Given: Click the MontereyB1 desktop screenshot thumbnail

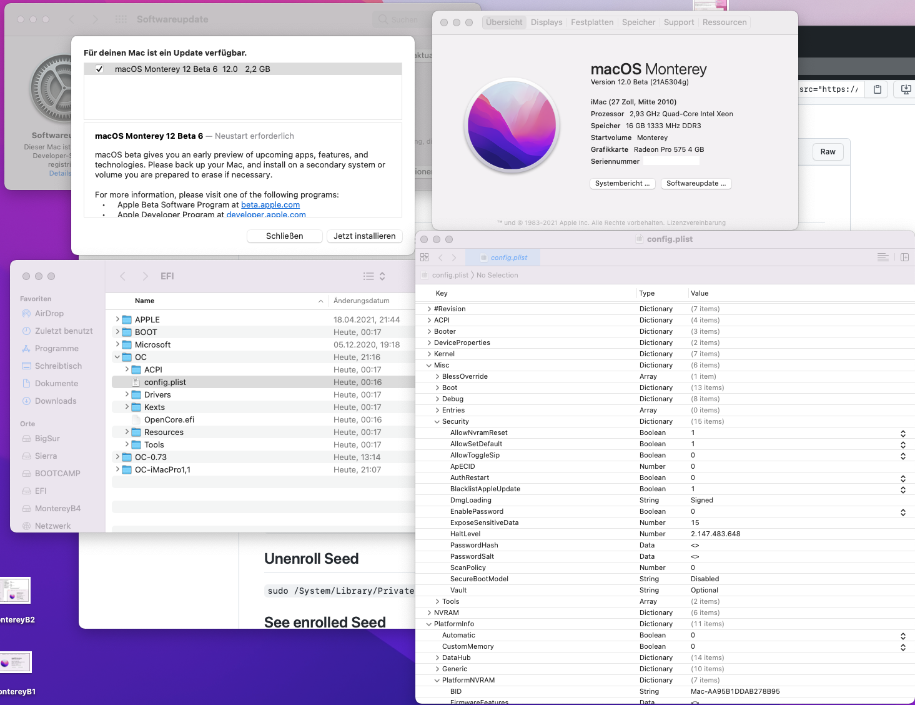Looking at the screenshot, I should 15,662.
